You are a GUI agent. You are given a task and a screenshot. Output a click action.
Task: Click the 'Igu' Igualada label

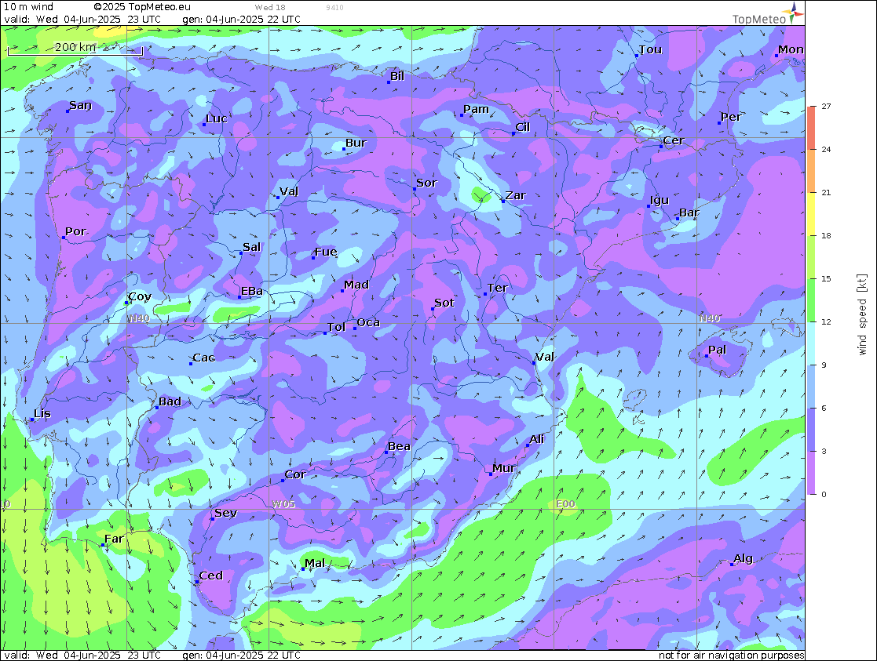click(x=660, y=200)
